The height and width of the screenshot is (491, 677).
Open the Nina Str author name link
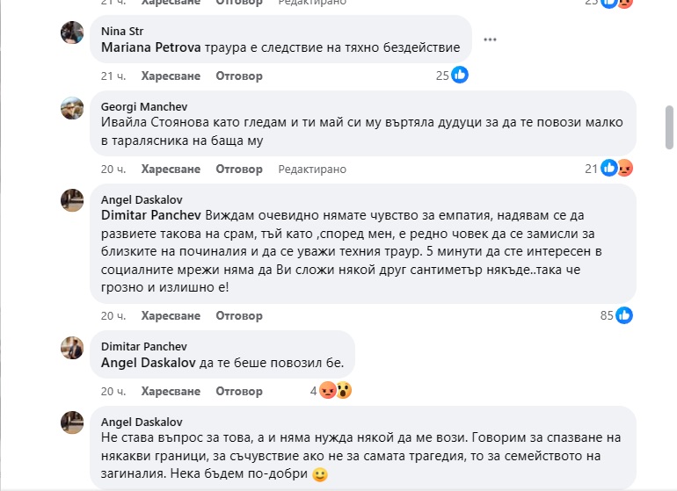point(122,31)
